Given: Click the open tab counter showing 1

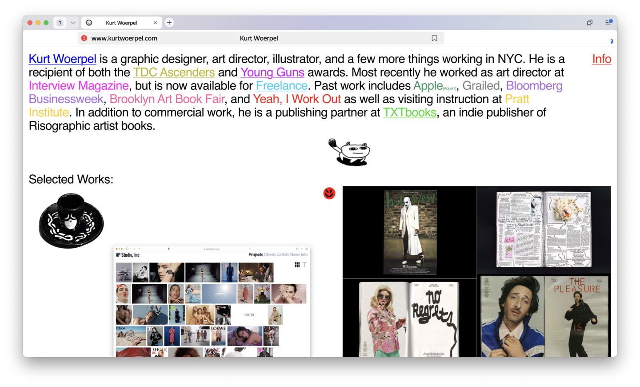Looking at the screenshot, I should click(x=60, y=23).
